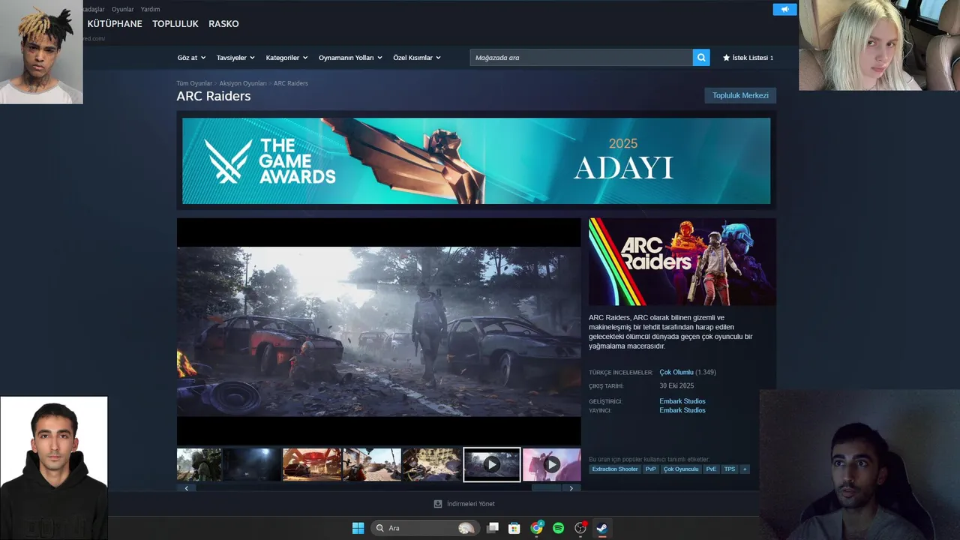This screenshot has width=960, height=540.
Task: Open the Yardım menu
Action: tap(150, 9)
